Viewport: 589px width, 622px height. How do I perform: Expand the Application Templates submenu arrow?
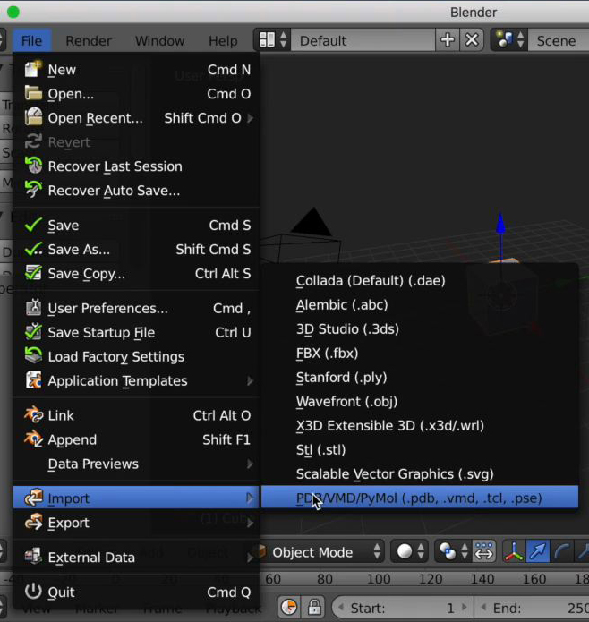pos(250,381)
